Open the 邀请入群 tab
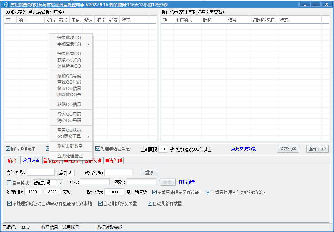The height and width of the screenshot is (232, 334). tap(93, 161)
